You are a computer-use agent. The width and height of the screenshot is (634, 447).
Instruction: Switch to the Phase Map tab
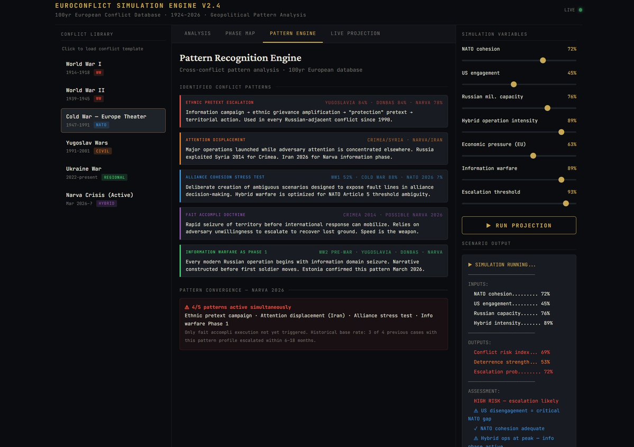point(240,33)
